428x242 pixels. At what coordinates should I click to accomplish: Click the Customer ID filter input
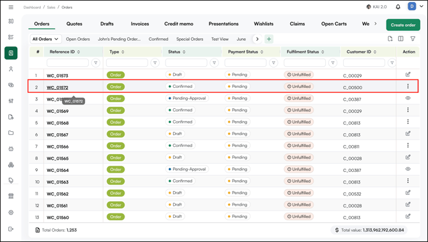tap(364, 63)
